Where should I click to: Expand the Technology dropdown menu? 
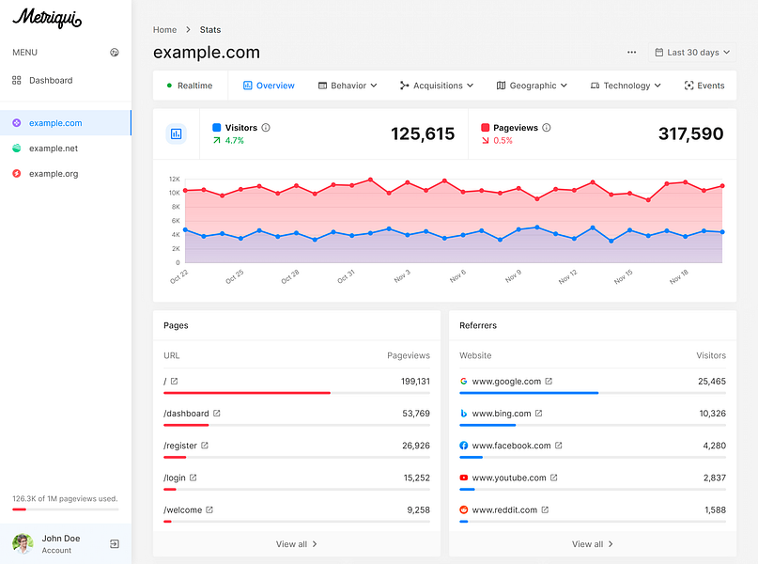(x=626, y=86)
